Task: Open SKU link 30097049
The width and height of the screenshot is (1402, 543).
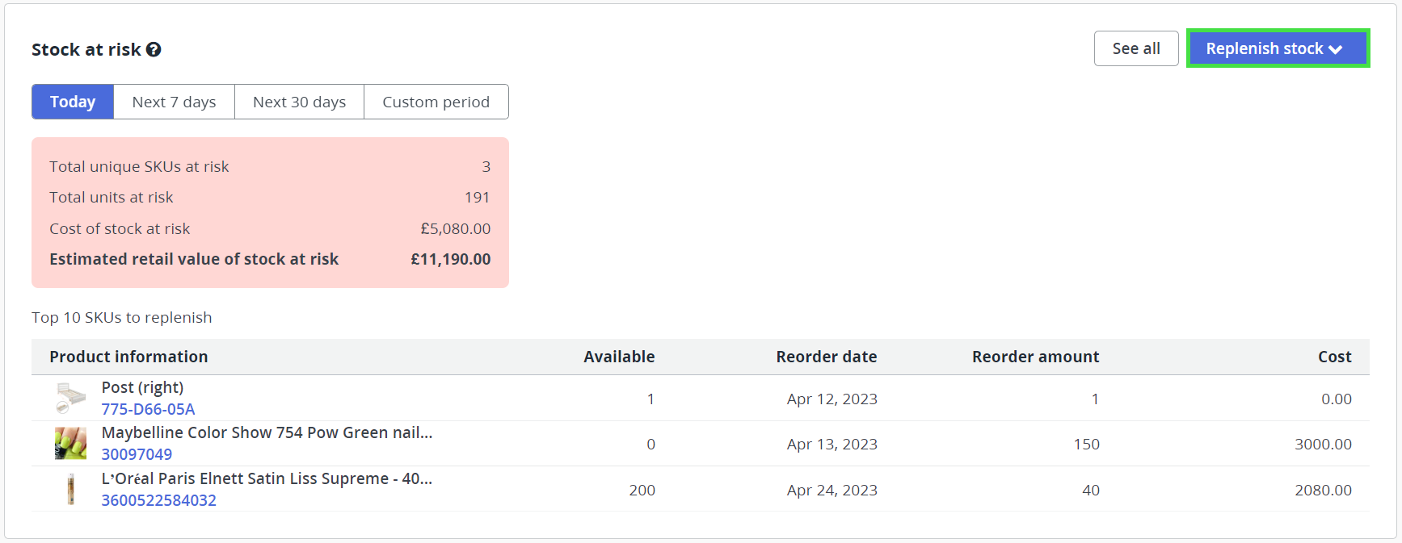Action: [137, 454]
